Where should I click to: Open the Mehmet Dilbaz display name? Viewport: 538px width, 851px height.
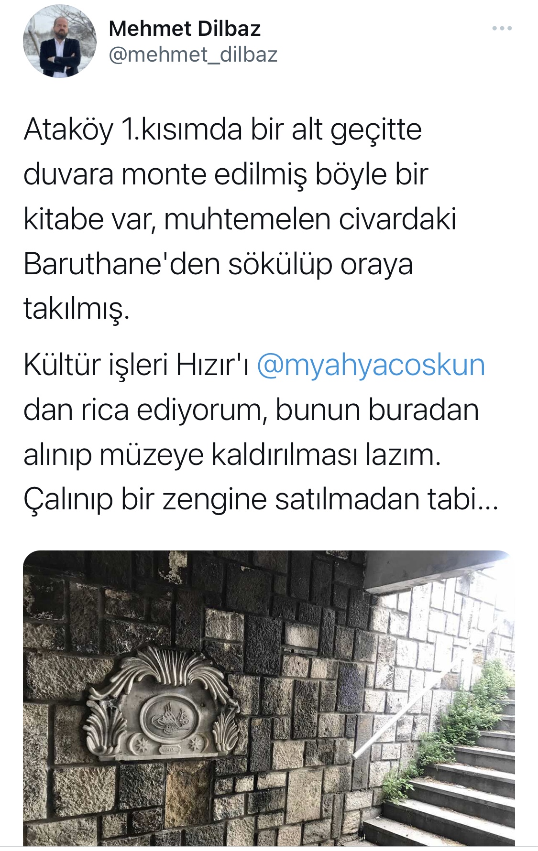[x=185, y=29]
